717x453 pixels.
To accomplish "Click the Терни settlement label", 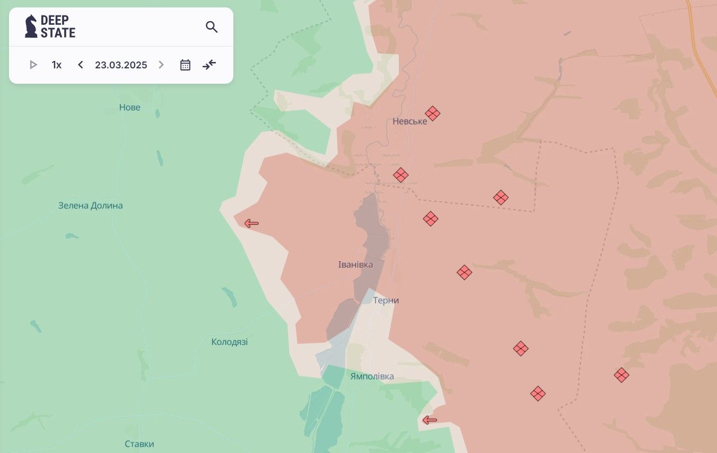I will pyautogui.click(x=386, y=300).
